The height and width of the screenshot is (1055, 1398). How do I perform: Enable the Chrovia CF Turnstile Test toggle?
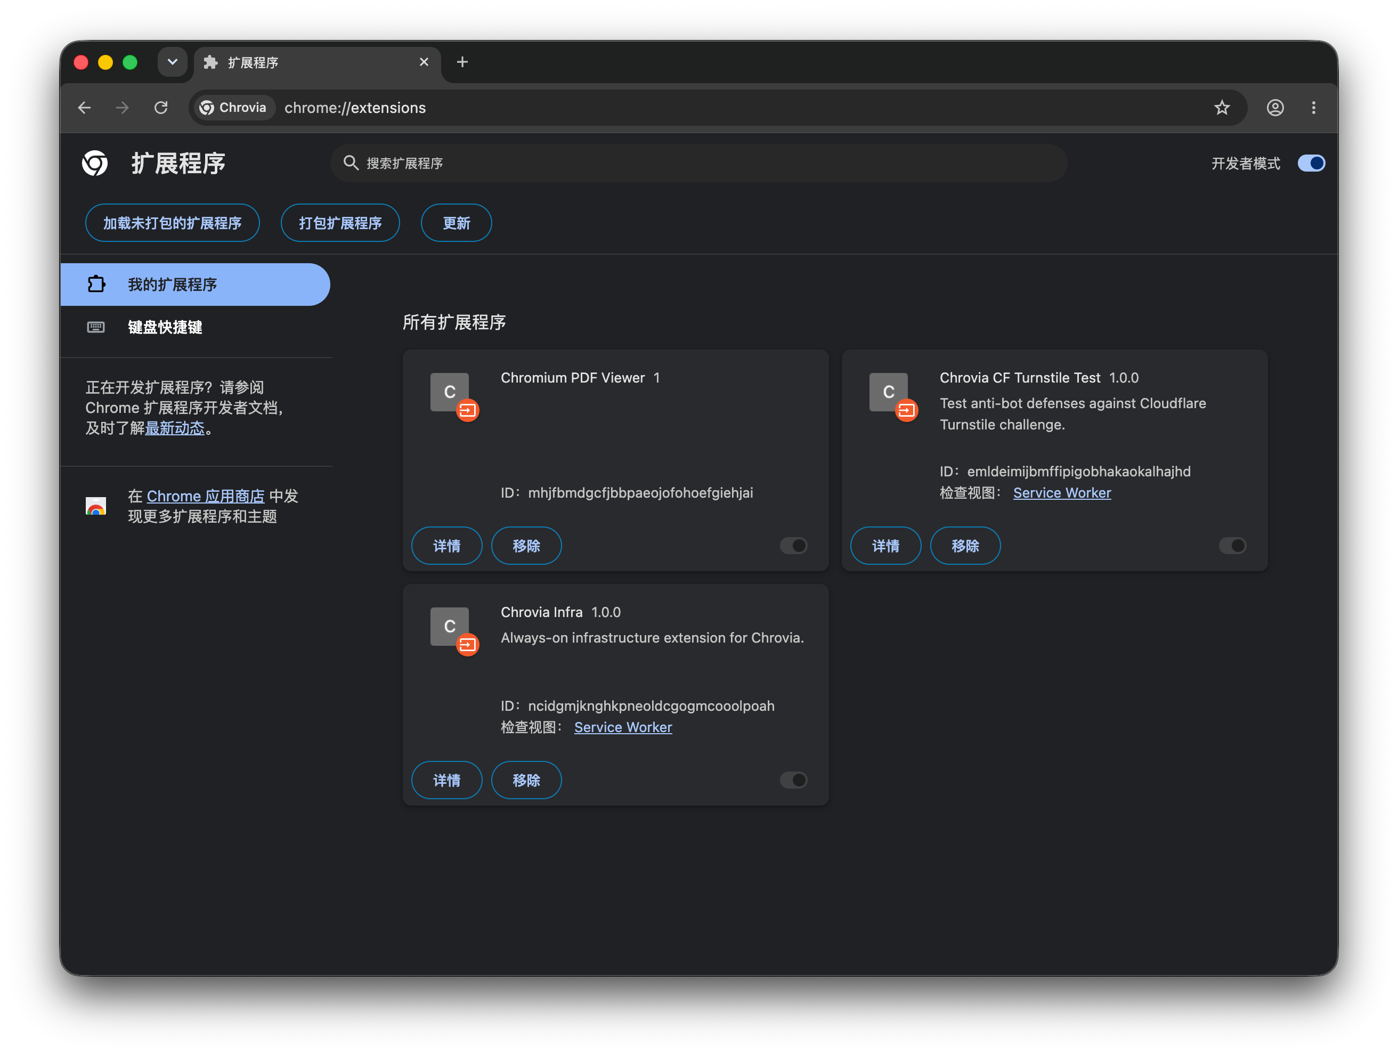(x=1232, y=546)
